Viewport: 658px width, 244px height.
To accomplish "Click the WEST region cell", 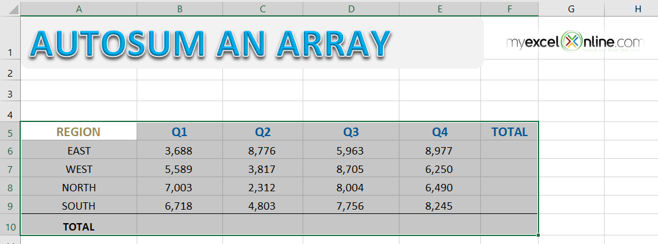I will pyautogui.click(x=78, y=168).
